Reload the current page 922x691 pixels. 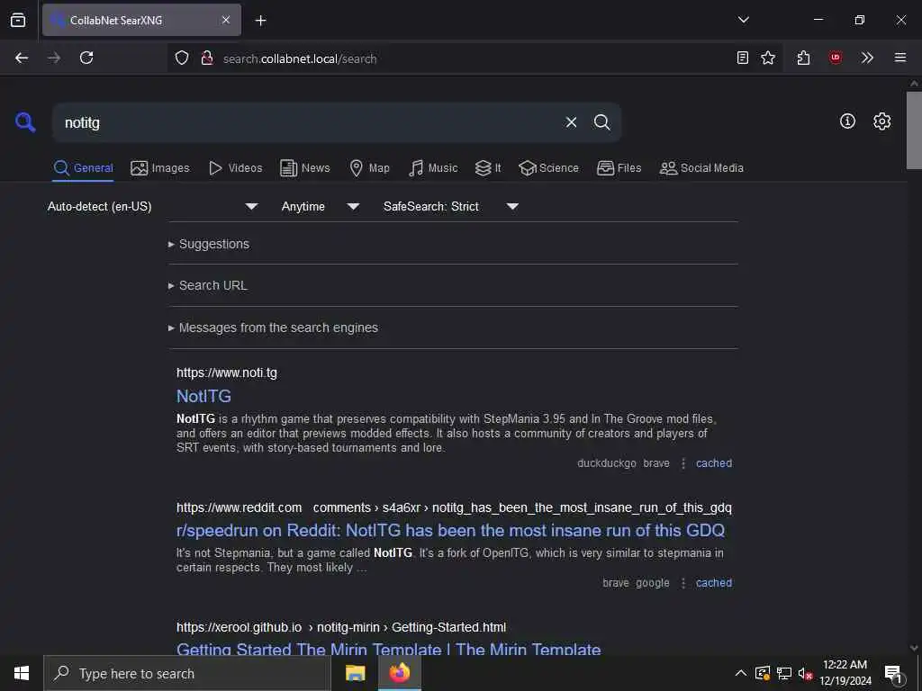click(x=86, y=58)
